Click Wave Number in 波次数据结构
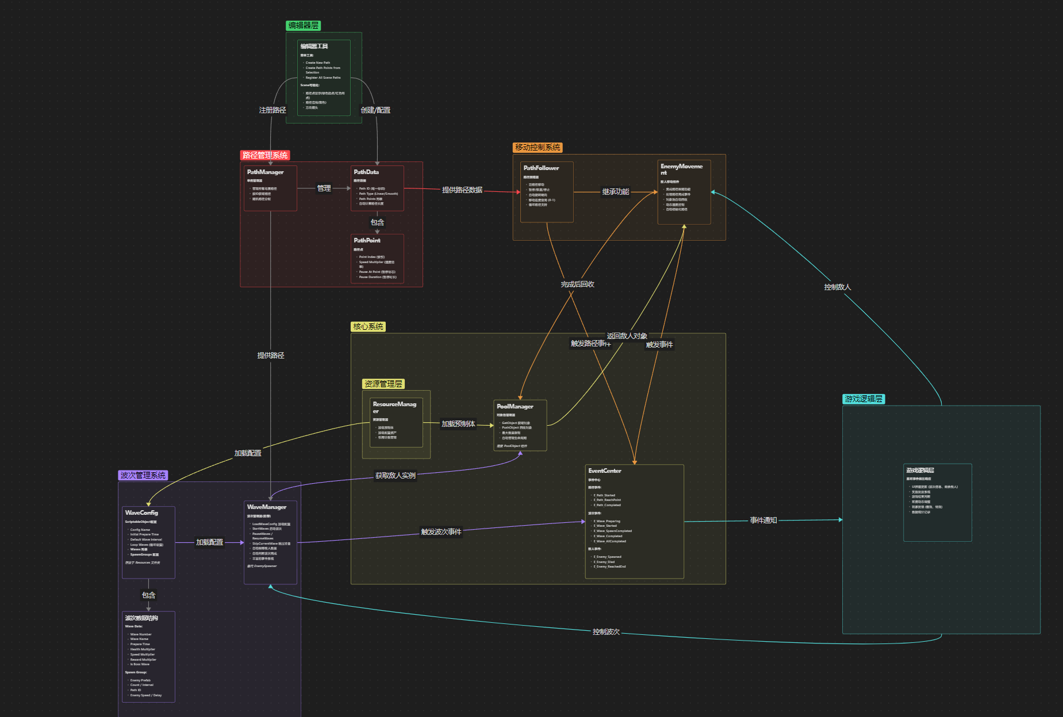Viewport: 1063px width, 717px height. click(x=141, y=634)
